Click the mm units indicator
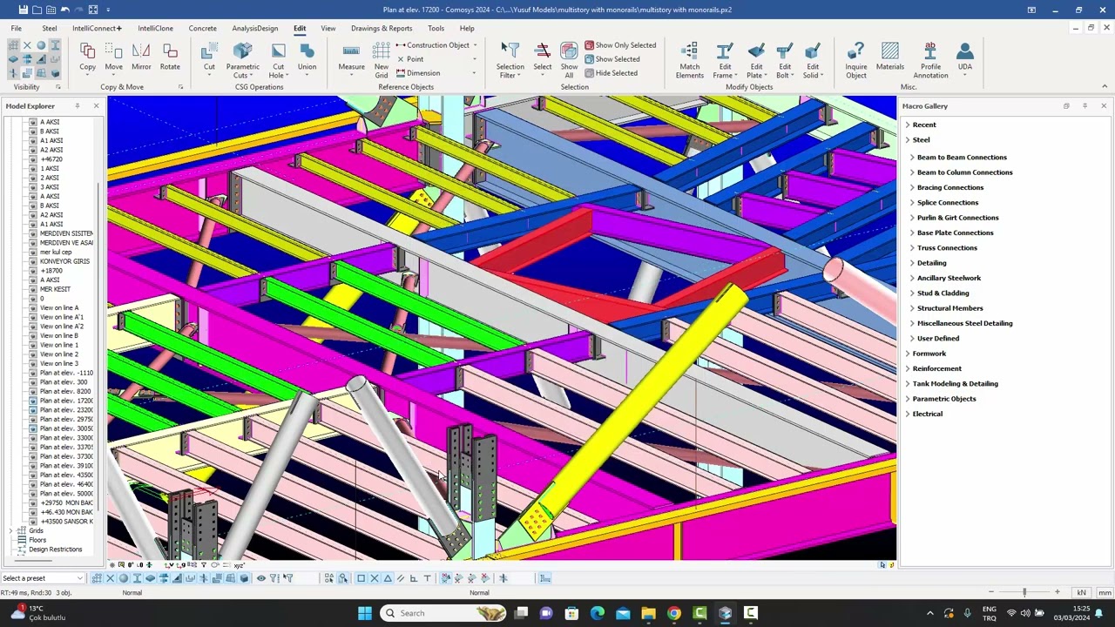The width and height of the screenshot is (1115, 627). [x=1105, y=593]
